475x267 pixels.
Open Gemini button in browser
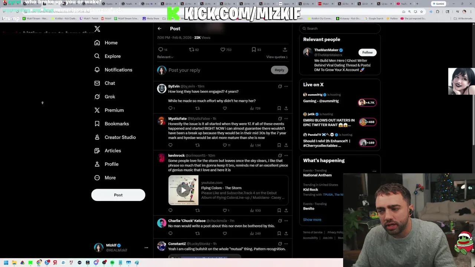438,4
